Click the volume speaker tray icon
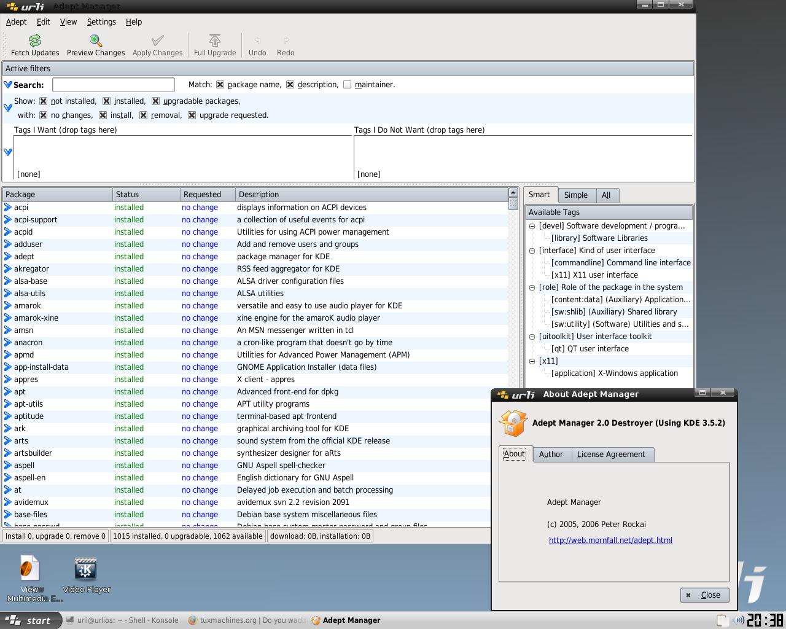Screen dimensions: 786x629 click(739, 620)
